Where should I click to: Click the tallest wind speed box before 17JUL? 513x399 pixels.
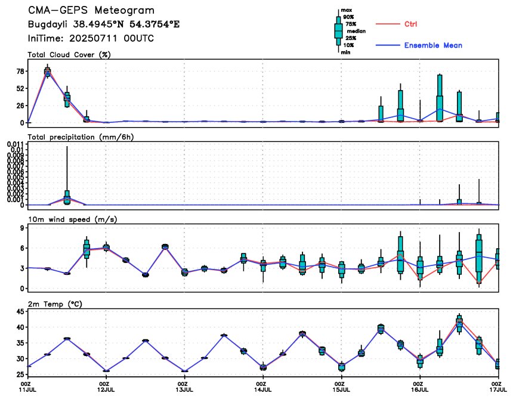click(x=479, y=258)
